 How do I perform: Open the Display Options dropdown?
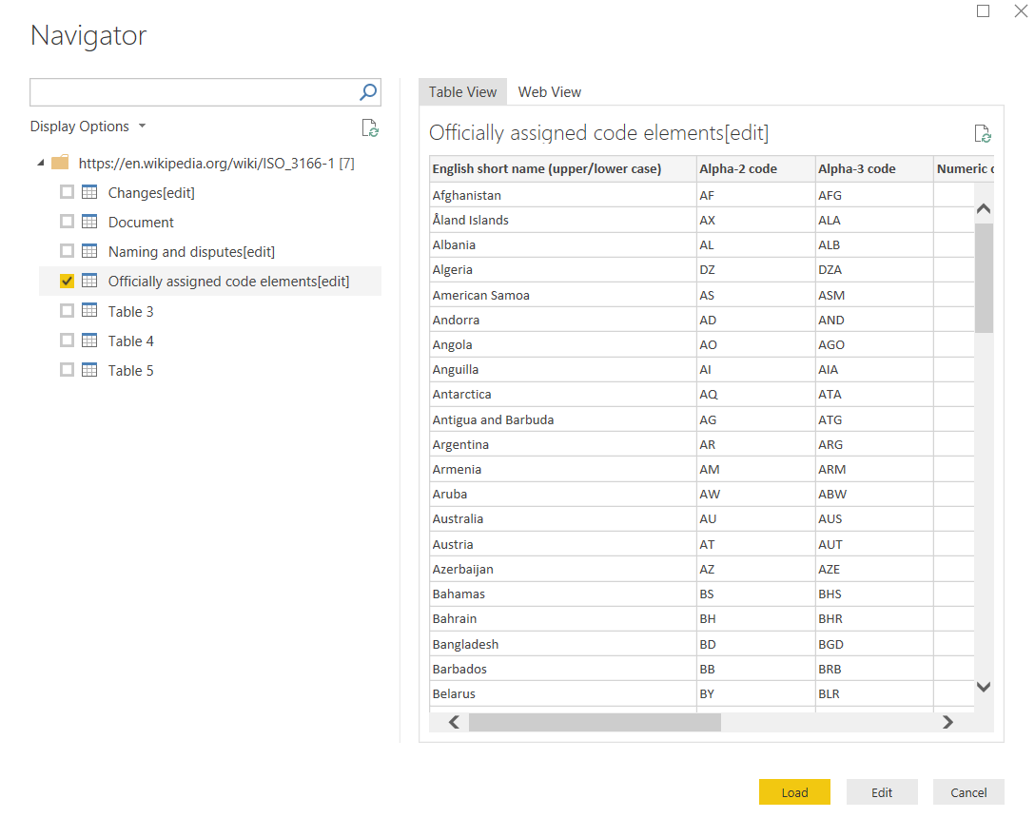88,127
